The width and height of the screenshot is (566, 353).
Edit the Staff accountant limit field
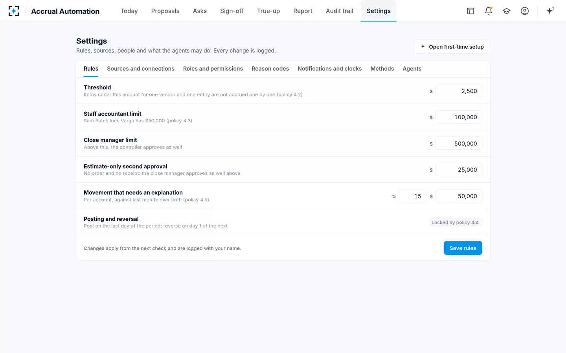point(459,117)
